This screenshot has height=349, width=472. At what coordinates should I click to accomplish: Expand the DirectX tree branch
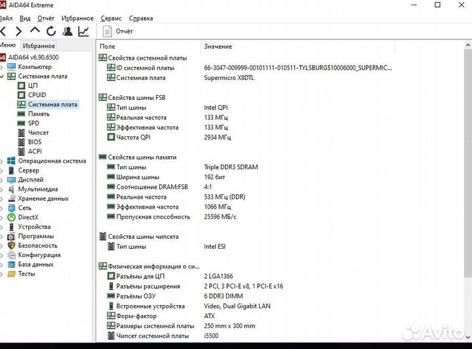(1, 217)
